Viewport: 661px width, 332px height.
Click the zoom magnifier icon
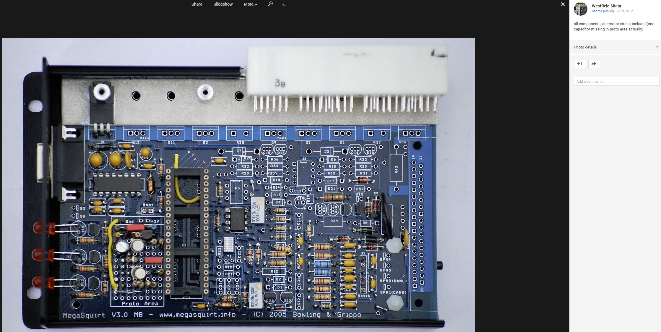coord(270,4)
